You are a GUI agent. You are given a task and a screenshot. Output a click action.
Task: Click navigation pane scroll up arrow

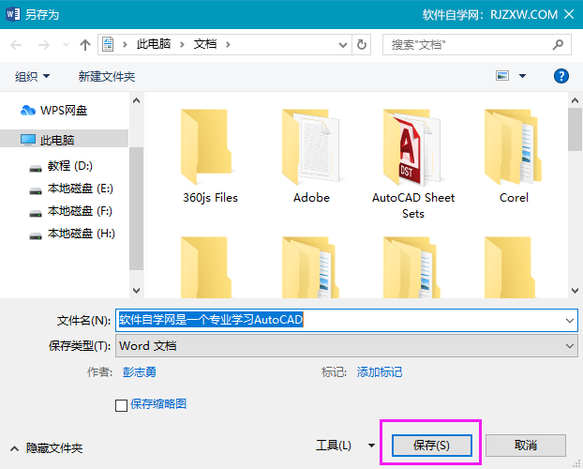click(137, 101)
